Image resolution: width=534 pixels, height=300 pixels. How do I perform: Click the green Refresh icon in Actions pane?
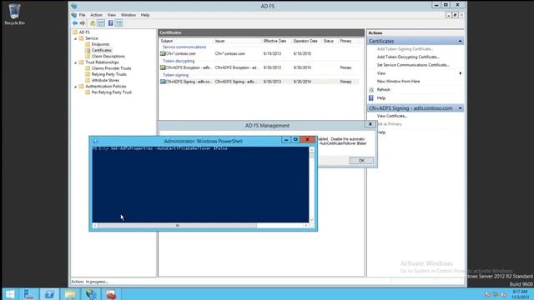click(x=371, y=90)
